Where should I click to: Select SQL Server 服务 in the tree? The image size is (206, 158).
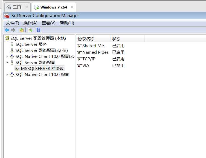pos(31,44)
